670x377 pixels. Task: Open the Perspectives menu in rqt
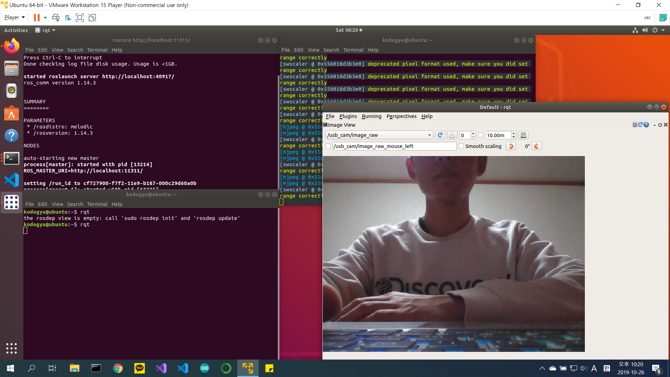[x=401, y=116]
